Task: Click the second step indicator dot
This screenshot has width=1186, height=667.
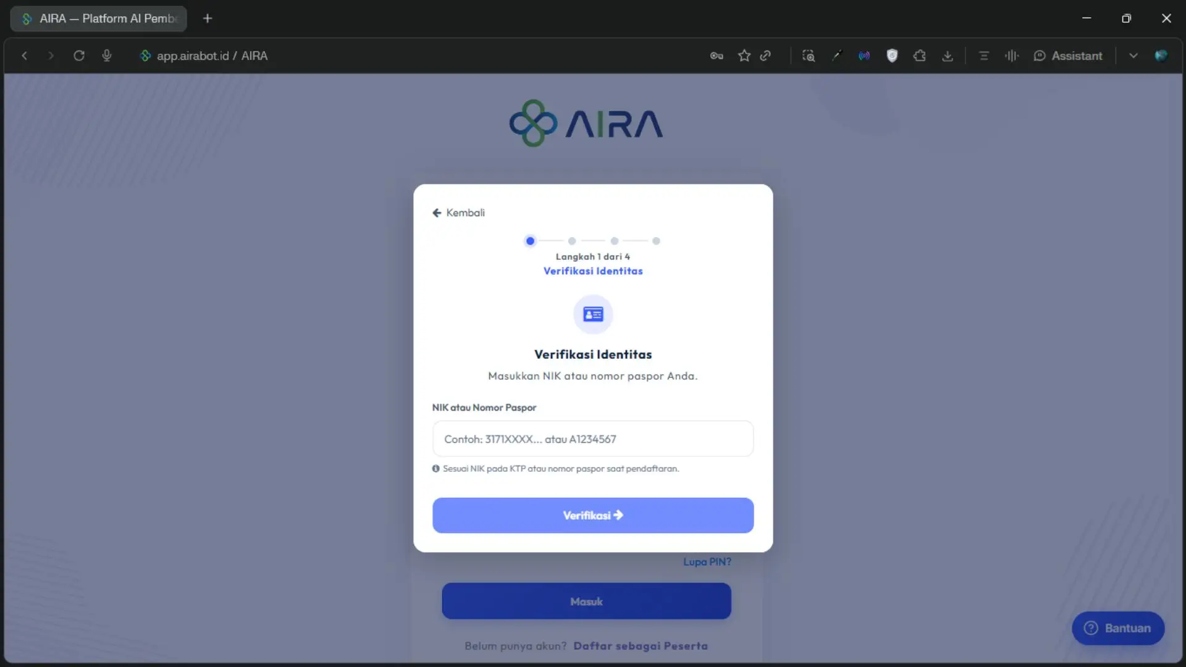Action: (x=572, y=241)
